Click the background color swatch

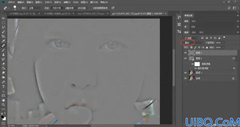point(4,119)
